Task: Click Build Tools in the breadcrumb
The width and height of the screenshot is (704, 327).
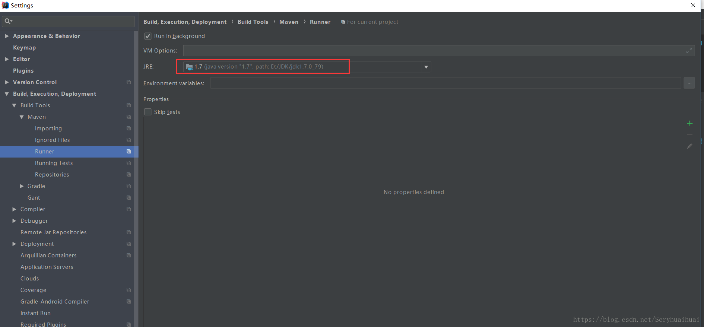Action: [253, 22]
